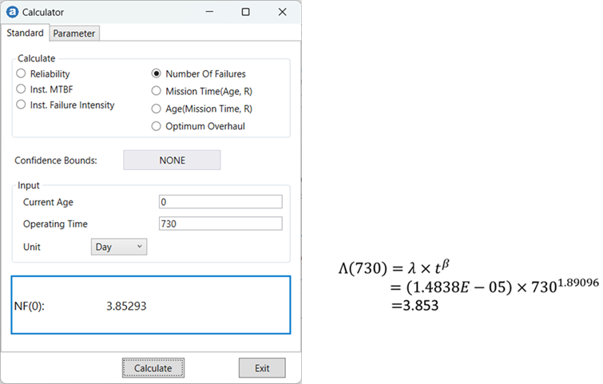This screenshot has width=603, height=384.
Task: Expand the Unit dropdown showing Day
Action: coord(119,247)
